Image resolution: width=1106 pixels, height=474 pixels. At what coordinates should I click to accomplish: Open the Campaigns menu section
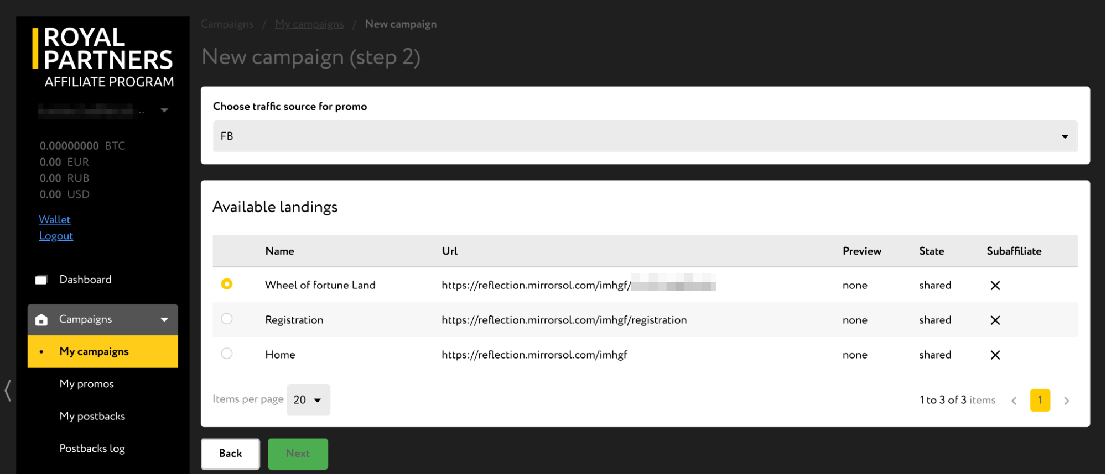[x=103, y=319]
